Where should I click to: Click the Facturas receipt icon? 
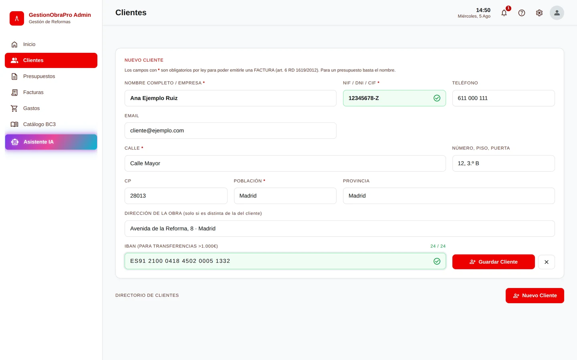[x=14, y=92]
